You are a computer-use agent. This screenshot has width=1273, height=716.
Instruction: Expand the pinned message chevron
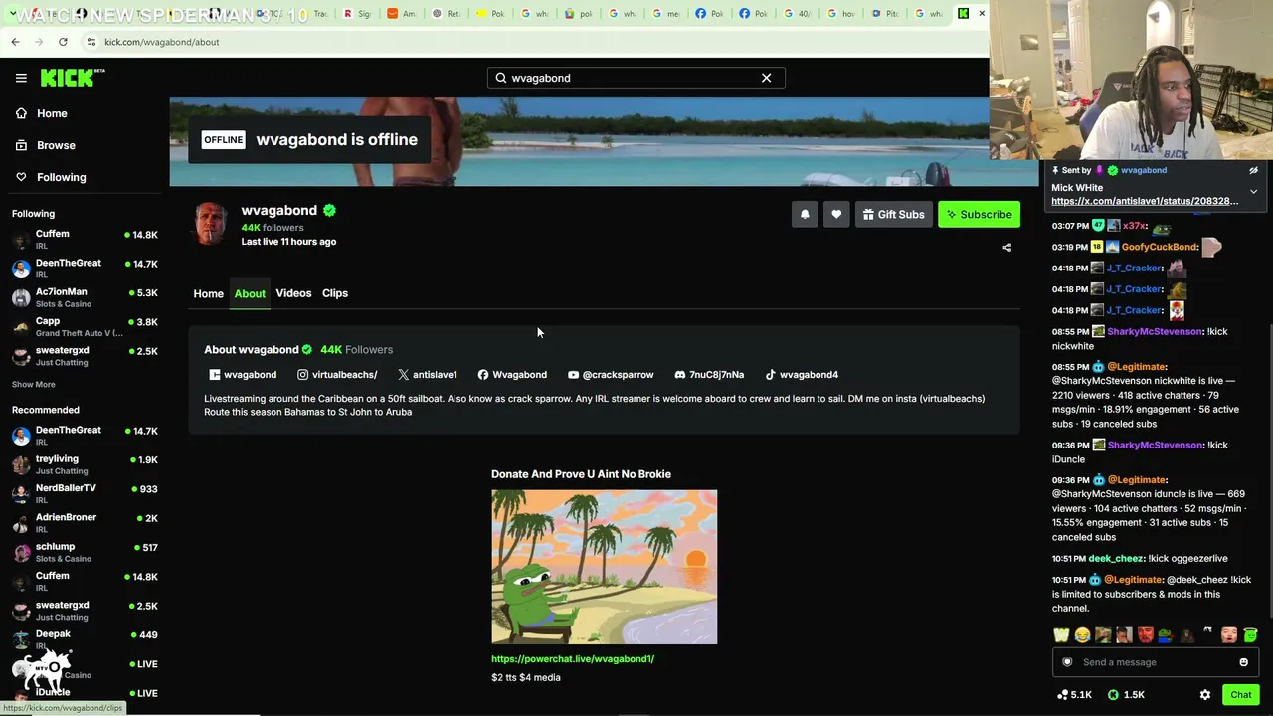pyautogui.click(x=1253, y=191)
